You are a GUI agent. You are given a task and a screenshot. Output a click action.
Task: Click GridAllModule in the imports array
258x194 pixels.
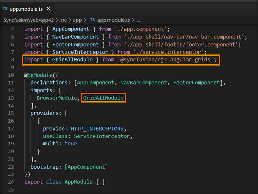(x=103, y=98)
